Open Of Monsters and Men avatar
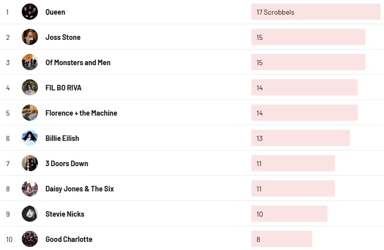 [x=30, y=62]
